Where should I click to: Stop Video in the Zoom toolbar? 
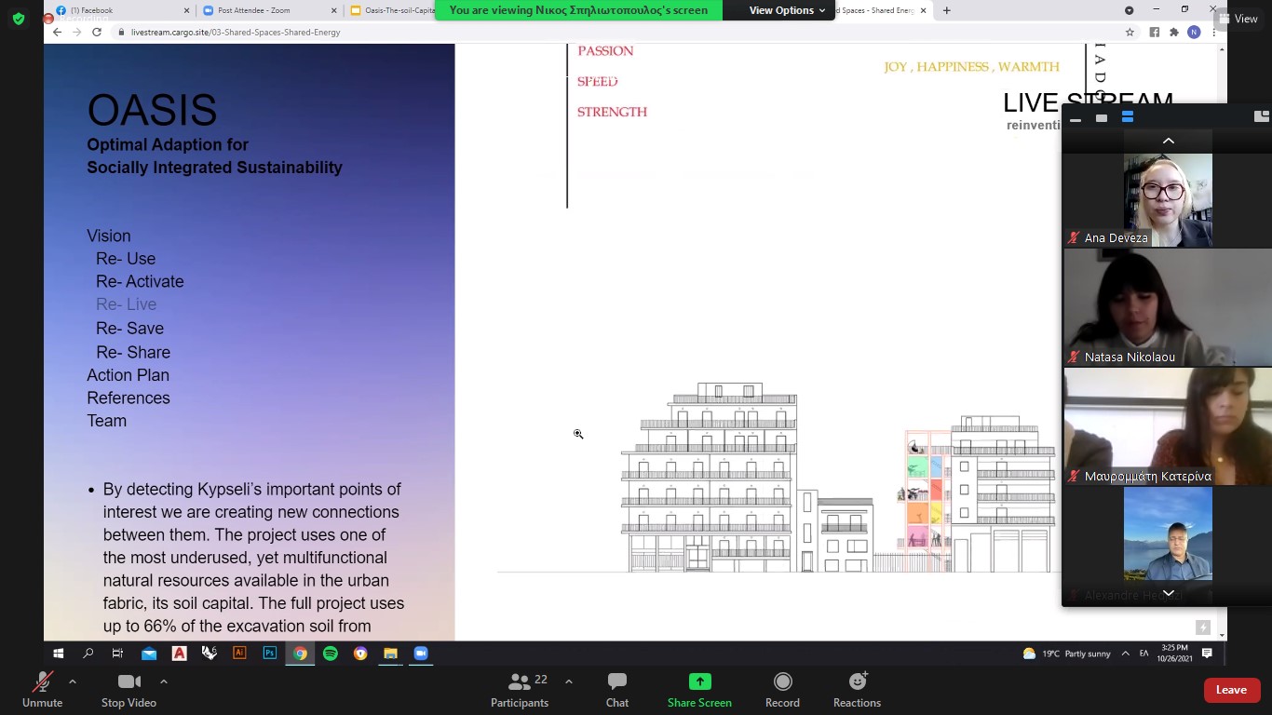pos(129,690)
